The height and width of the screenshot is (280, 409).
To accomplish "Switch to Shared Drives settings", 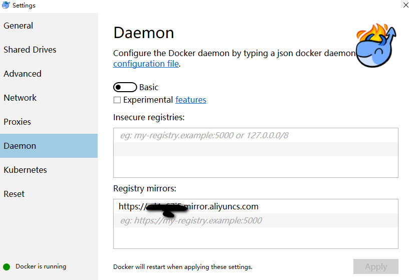I will coord(30,50).
